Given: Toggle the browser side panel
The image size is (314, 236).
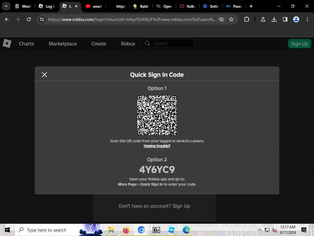Looking at the screenshot, I should [285, 19].
